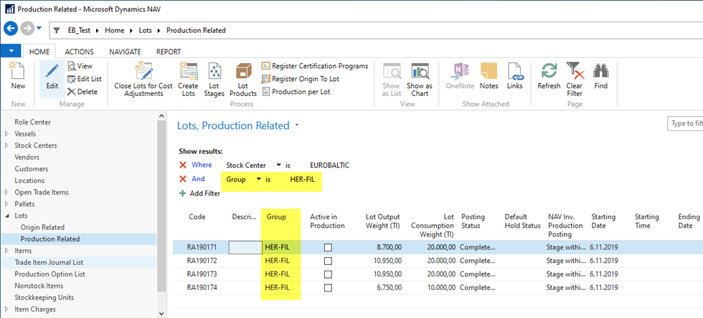Viewport: 703px width, 318px height.
Task: Click Register Origin To Lot
Action: [x=305, y=79]
